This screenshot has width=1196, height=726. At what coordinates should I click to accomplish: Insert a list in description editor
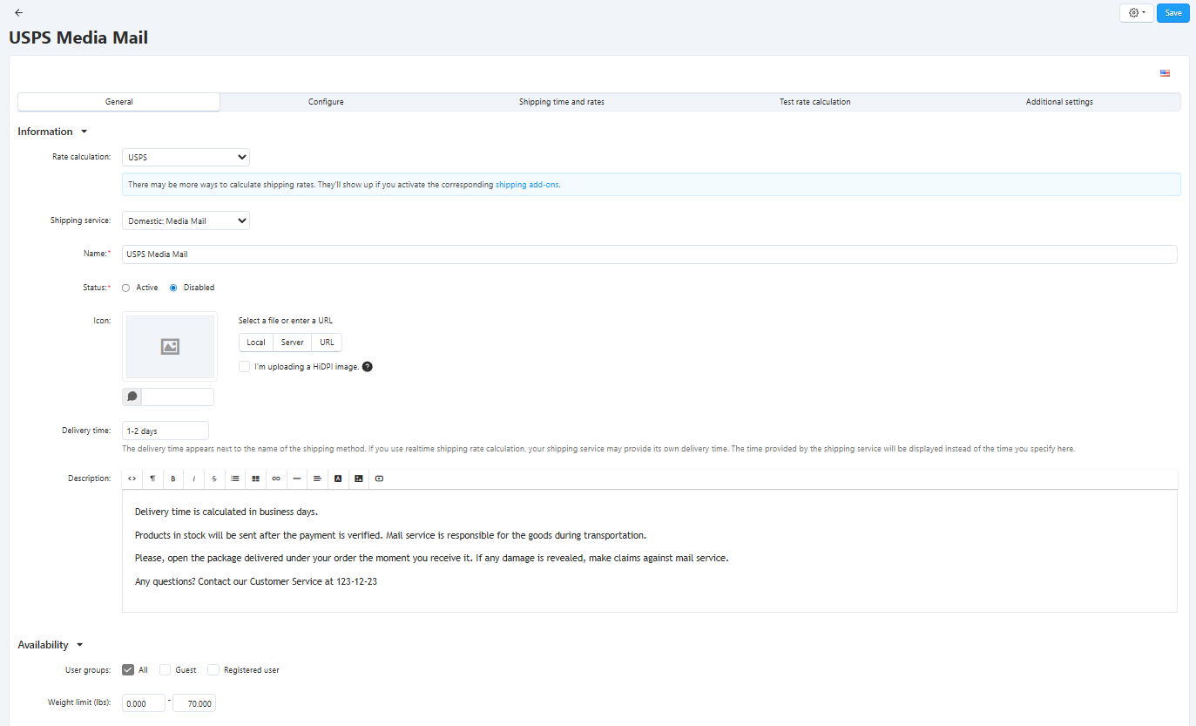tap(235, 478)
